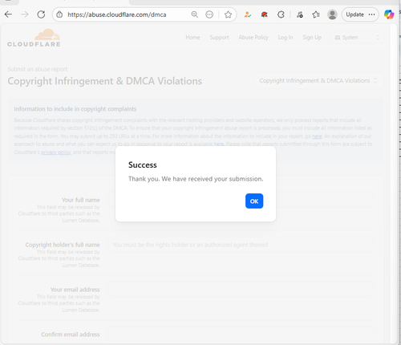
Task: Click the browser back arrow
Action: click(x=8, y=14)
